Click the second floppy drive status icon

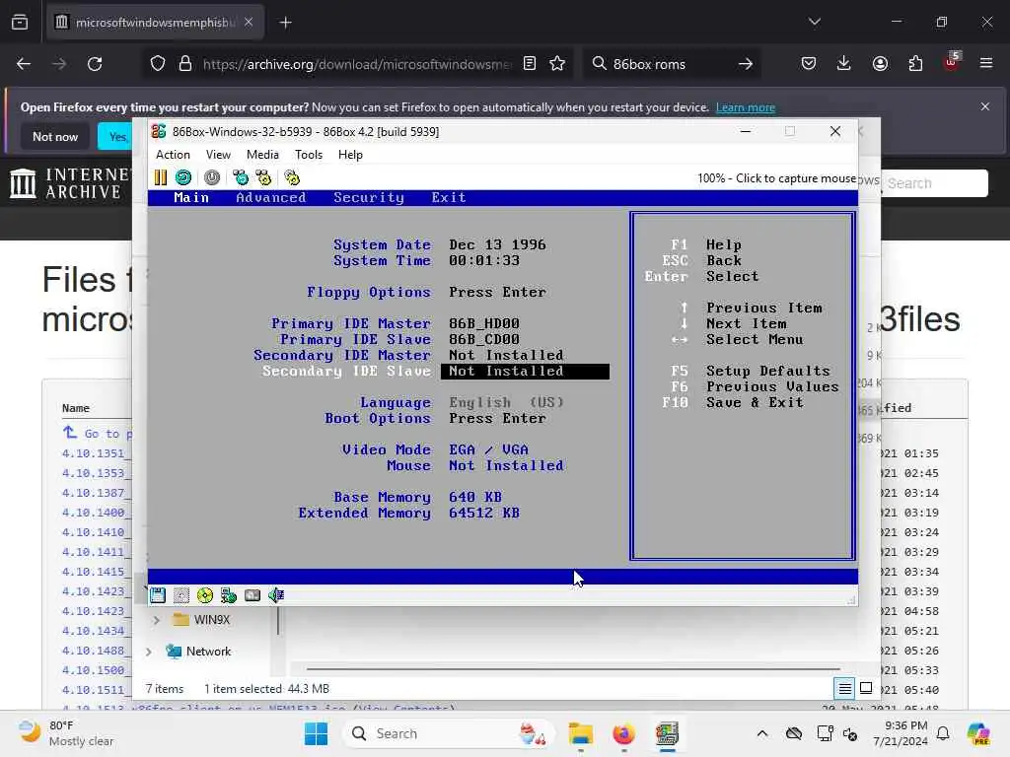pyautogui.click(x=181, y=595)
